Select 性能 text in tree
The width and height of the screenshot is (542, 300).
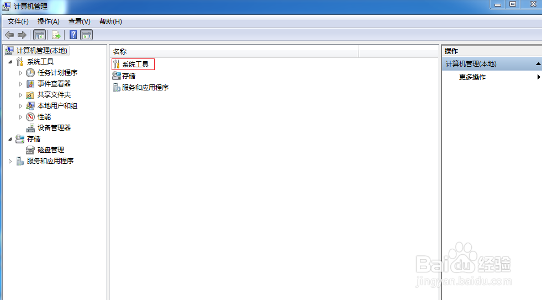[x=44, y=117]
